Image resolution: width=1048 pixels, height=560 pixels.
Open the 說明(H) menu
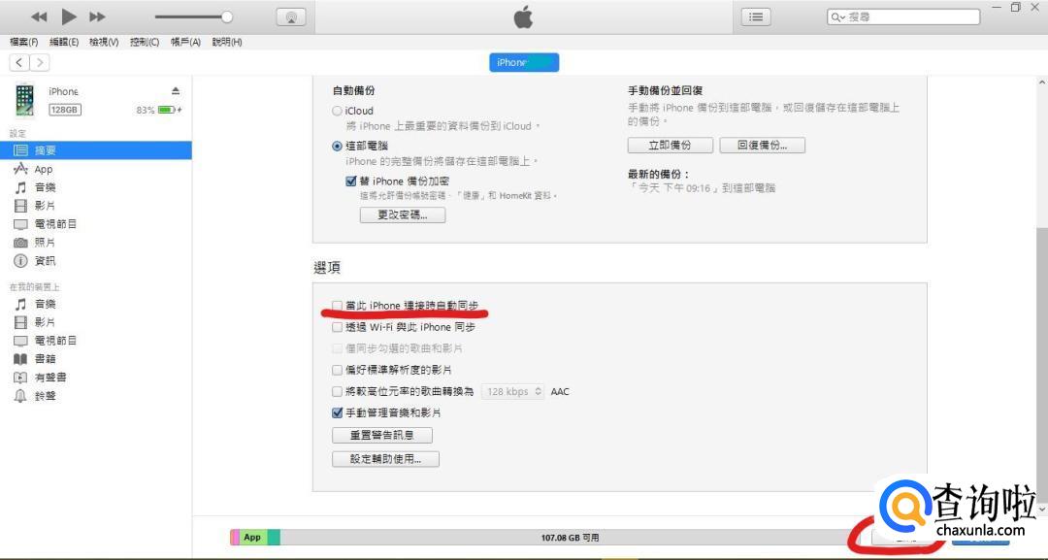[x=227, y=42]
